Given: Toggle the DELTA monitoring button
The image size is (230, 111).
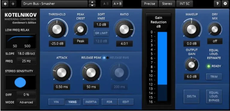Looking at the screenshot, I should (x=191, y=96).
